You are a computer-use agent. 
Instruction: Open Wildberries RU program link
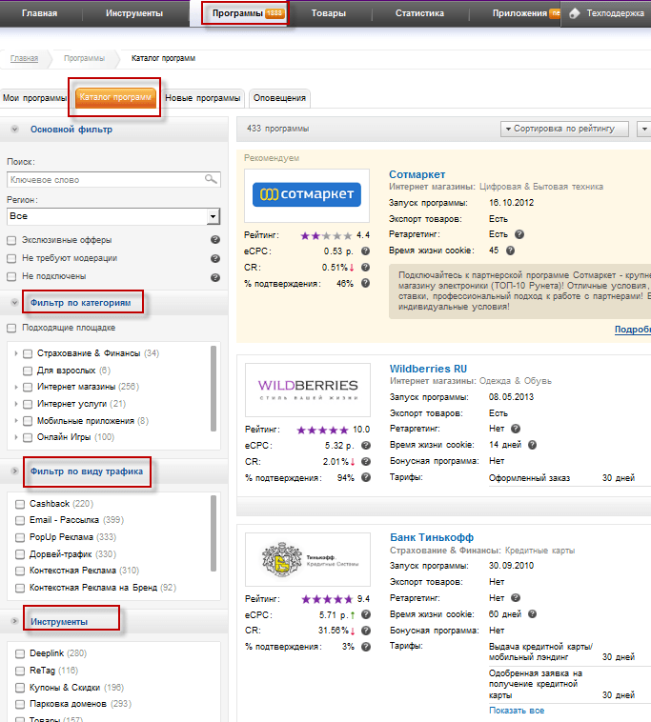tap(429, 369)
